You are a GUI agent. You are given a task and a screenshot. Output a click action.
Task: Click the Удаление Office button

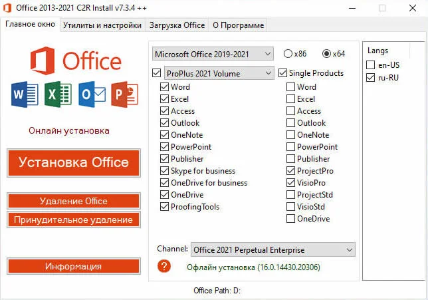pos(74,201)
